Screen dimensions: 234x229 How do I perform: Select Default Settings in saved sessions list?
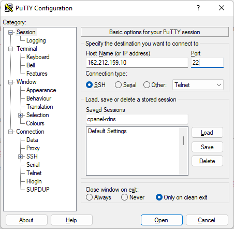pos(107,131)
